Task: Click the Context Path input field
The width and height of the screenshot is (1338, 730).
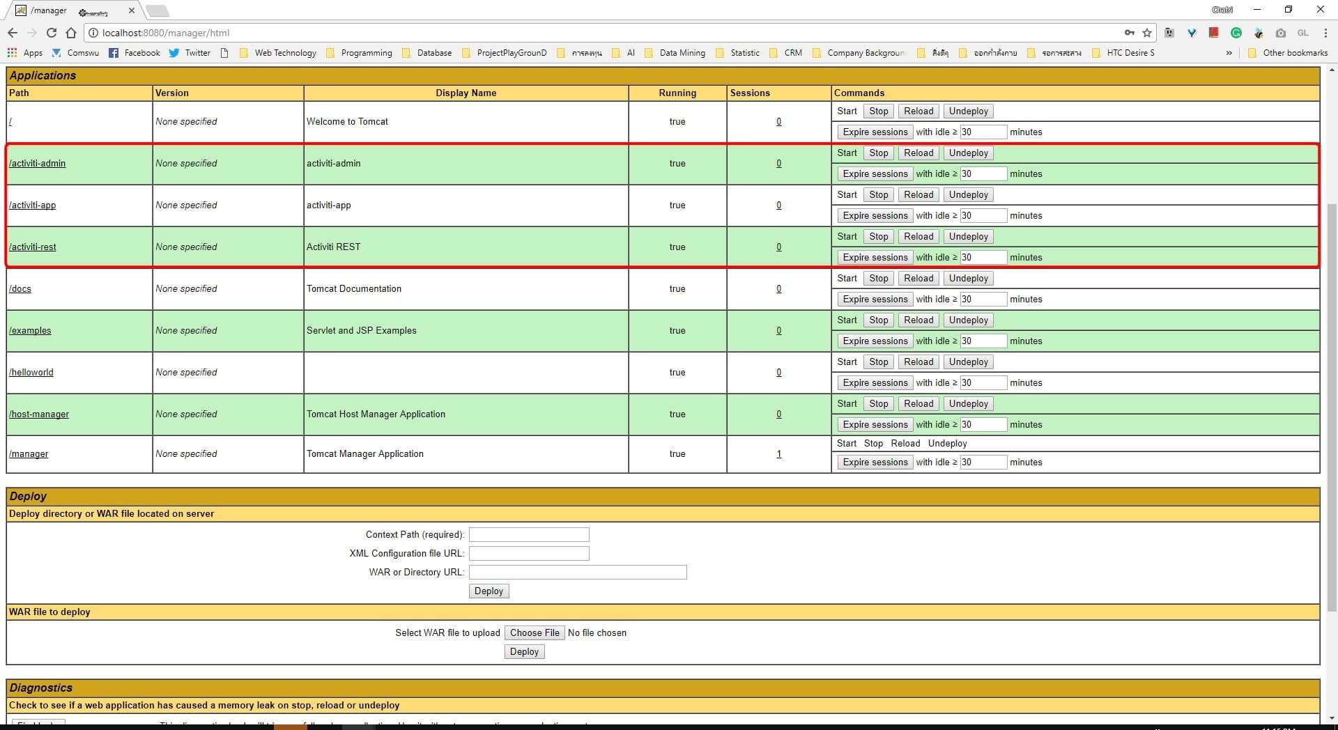Action: point(528,534)
